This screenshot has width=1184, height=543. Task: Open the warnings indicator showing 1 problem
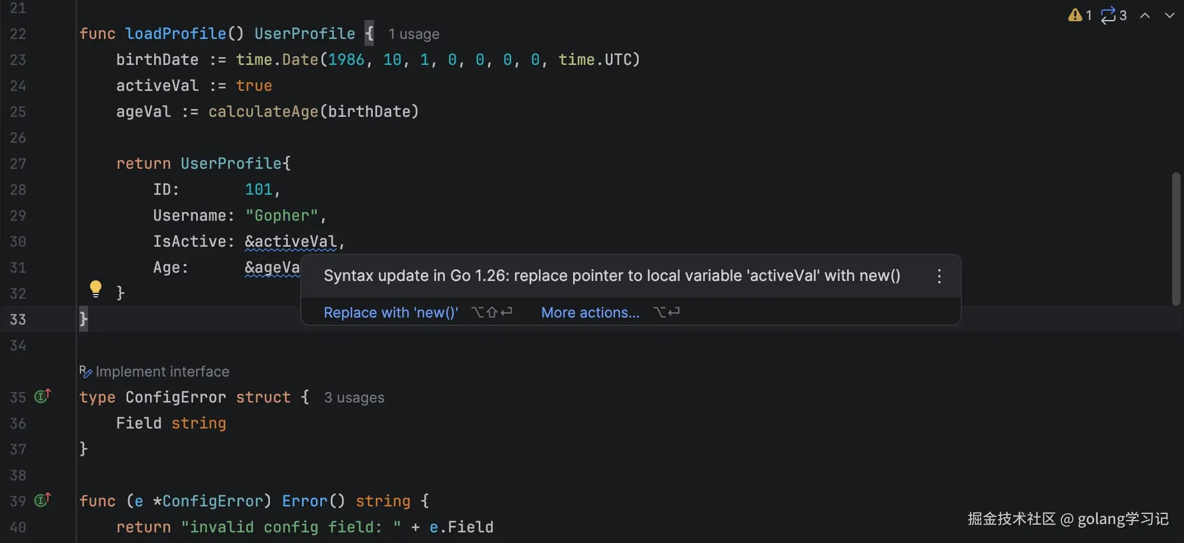pos(1080,15)
